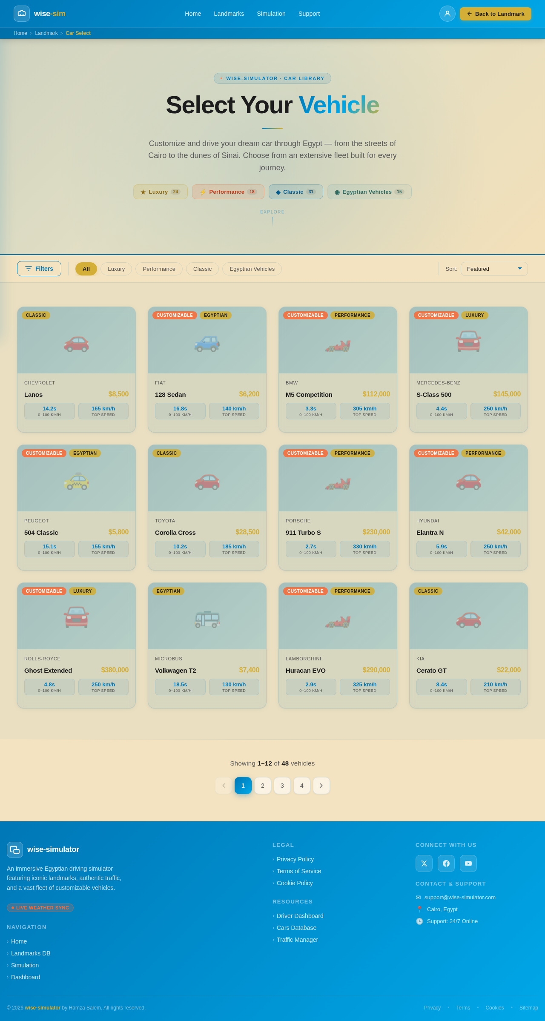Go to pagination page 3
Image resolution: width=545 pixels, height=1021 pixels.
point(282,786)
